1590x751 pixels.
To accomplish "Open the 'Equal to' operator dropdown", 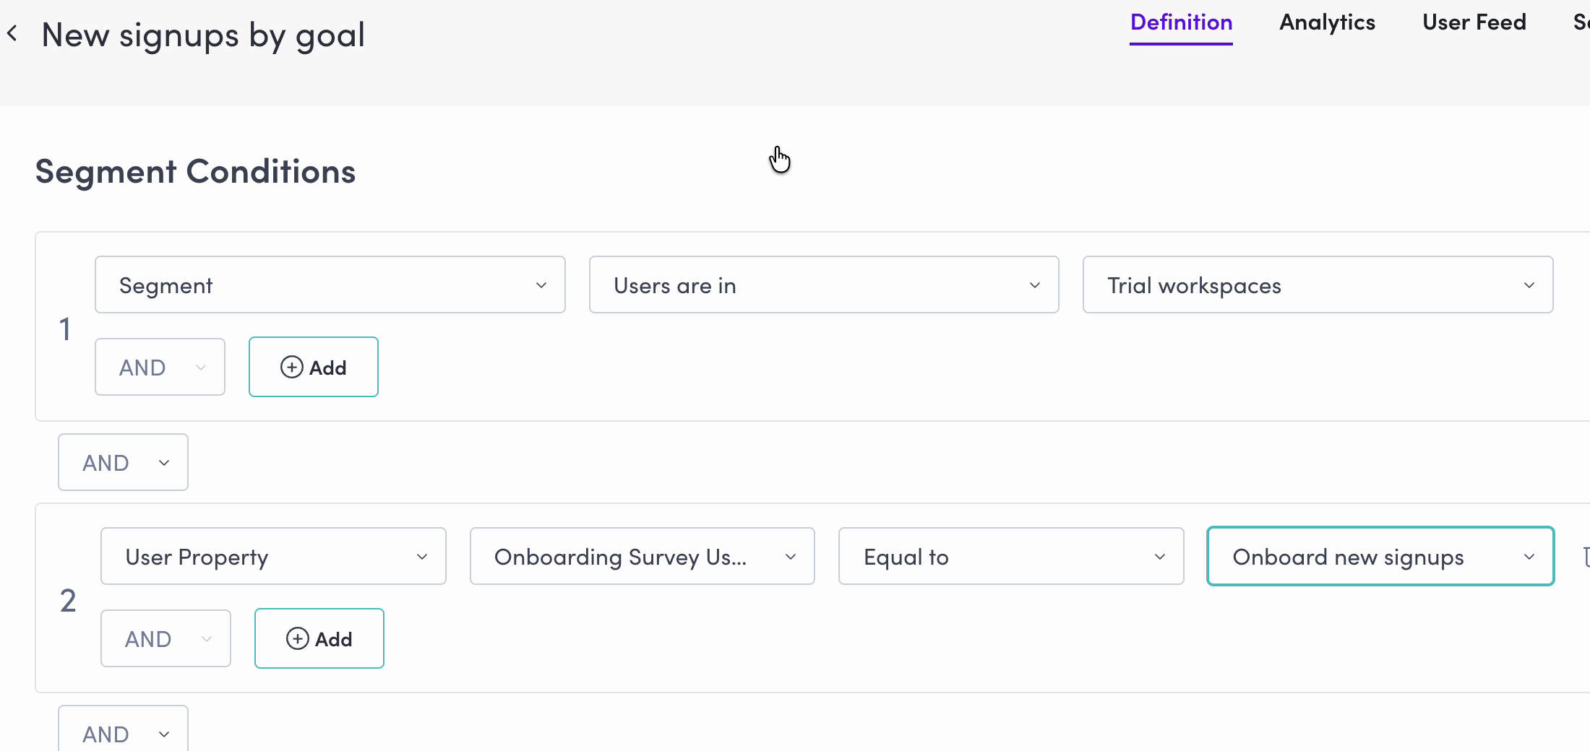I will point(1011,556).
